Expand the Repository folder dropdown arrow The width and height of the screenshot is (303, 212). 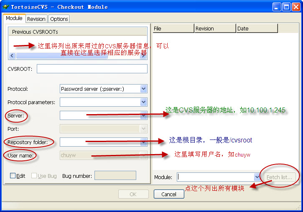coord(143,142)
